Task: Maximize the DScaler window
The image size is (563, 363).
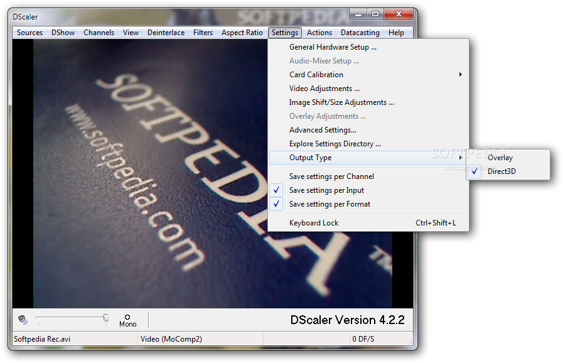Action: [375, 14]
